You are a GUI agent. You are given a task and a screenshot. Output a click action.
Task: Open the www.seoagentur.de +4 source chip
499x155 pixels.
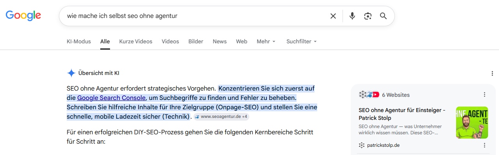pyautogui.click(x=221, y=116)
